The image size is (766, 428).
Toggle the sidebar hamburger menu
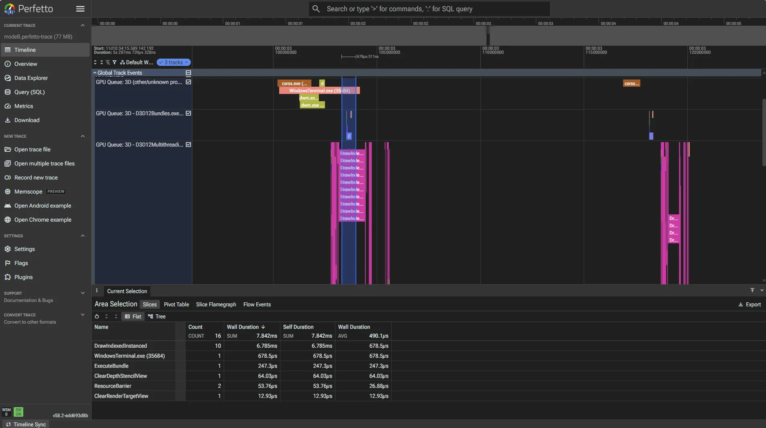80,9
